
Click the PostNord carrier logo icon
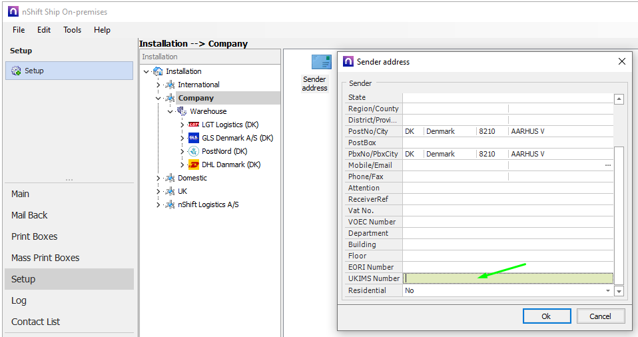(194, 151)
